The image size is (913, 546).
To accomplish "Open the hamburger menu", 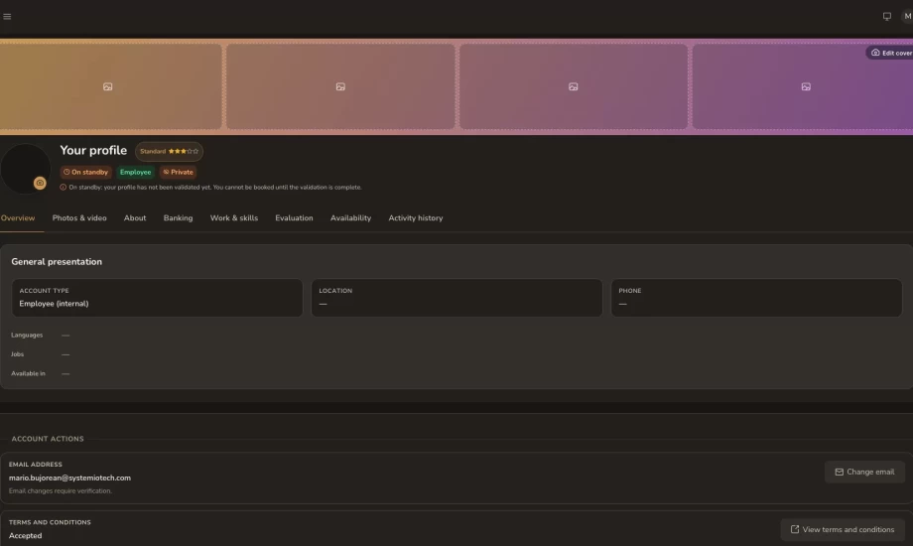I will [x=7, y=16].
